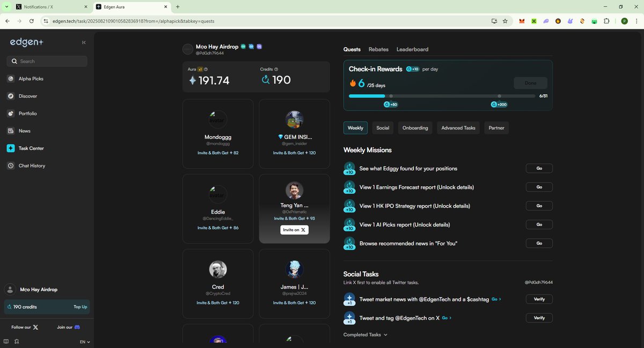
Task: Open the Mondoggg invite card
Action: [218, 134]
